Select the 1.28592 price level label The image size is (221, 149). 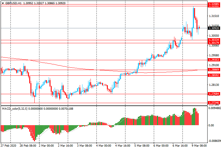point(214,75)
